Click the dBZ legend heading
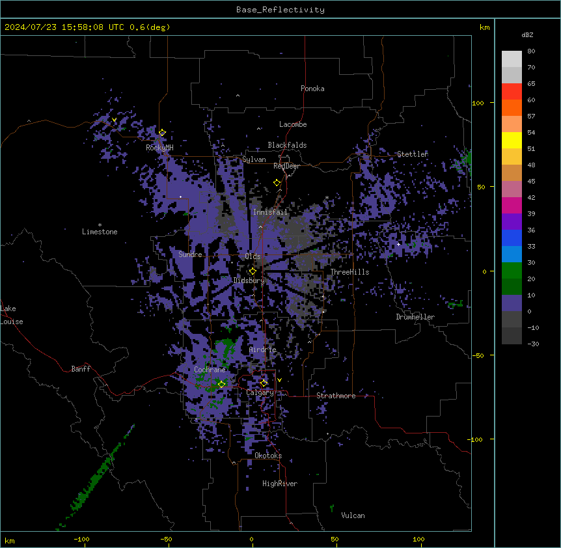561x548 pixels. coord(527,34)
